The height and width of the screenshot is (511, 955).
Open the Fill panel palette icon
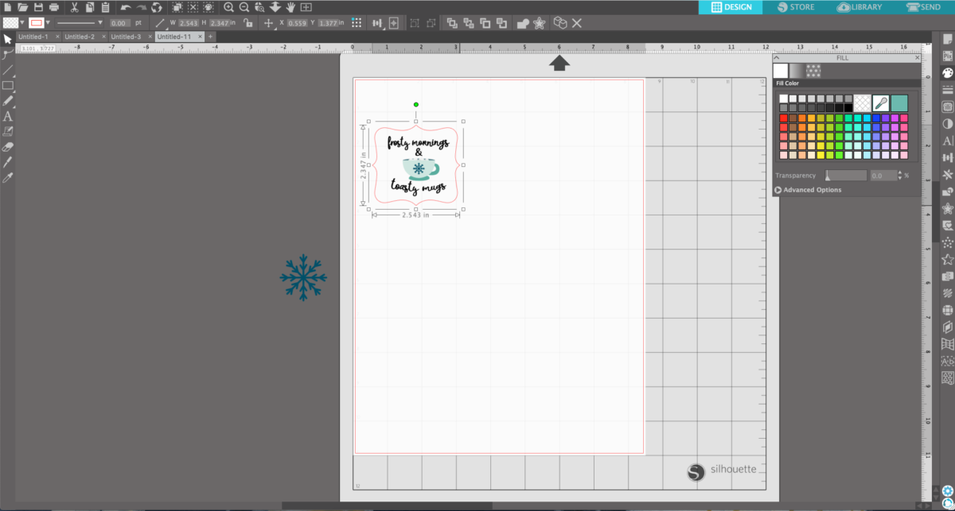947,72
